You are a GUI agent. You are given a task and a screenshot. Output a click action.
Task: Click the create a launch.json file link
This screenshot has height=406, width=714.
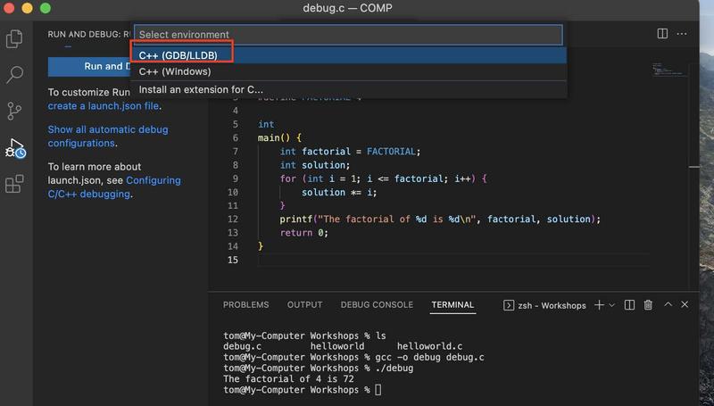(104, 106)
